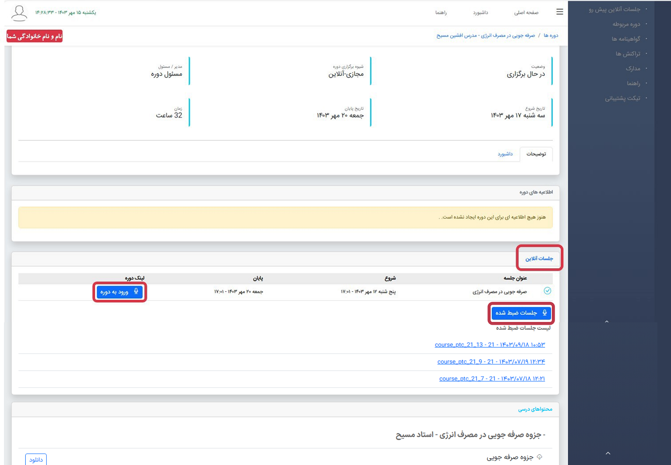This screenshot has width=671, height=465.
Task: Open صفحه اصلی in top navigation
Action: tap(526, 12)
